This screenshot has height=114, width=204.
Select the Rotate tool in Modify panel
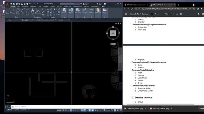tap(51, 9)
